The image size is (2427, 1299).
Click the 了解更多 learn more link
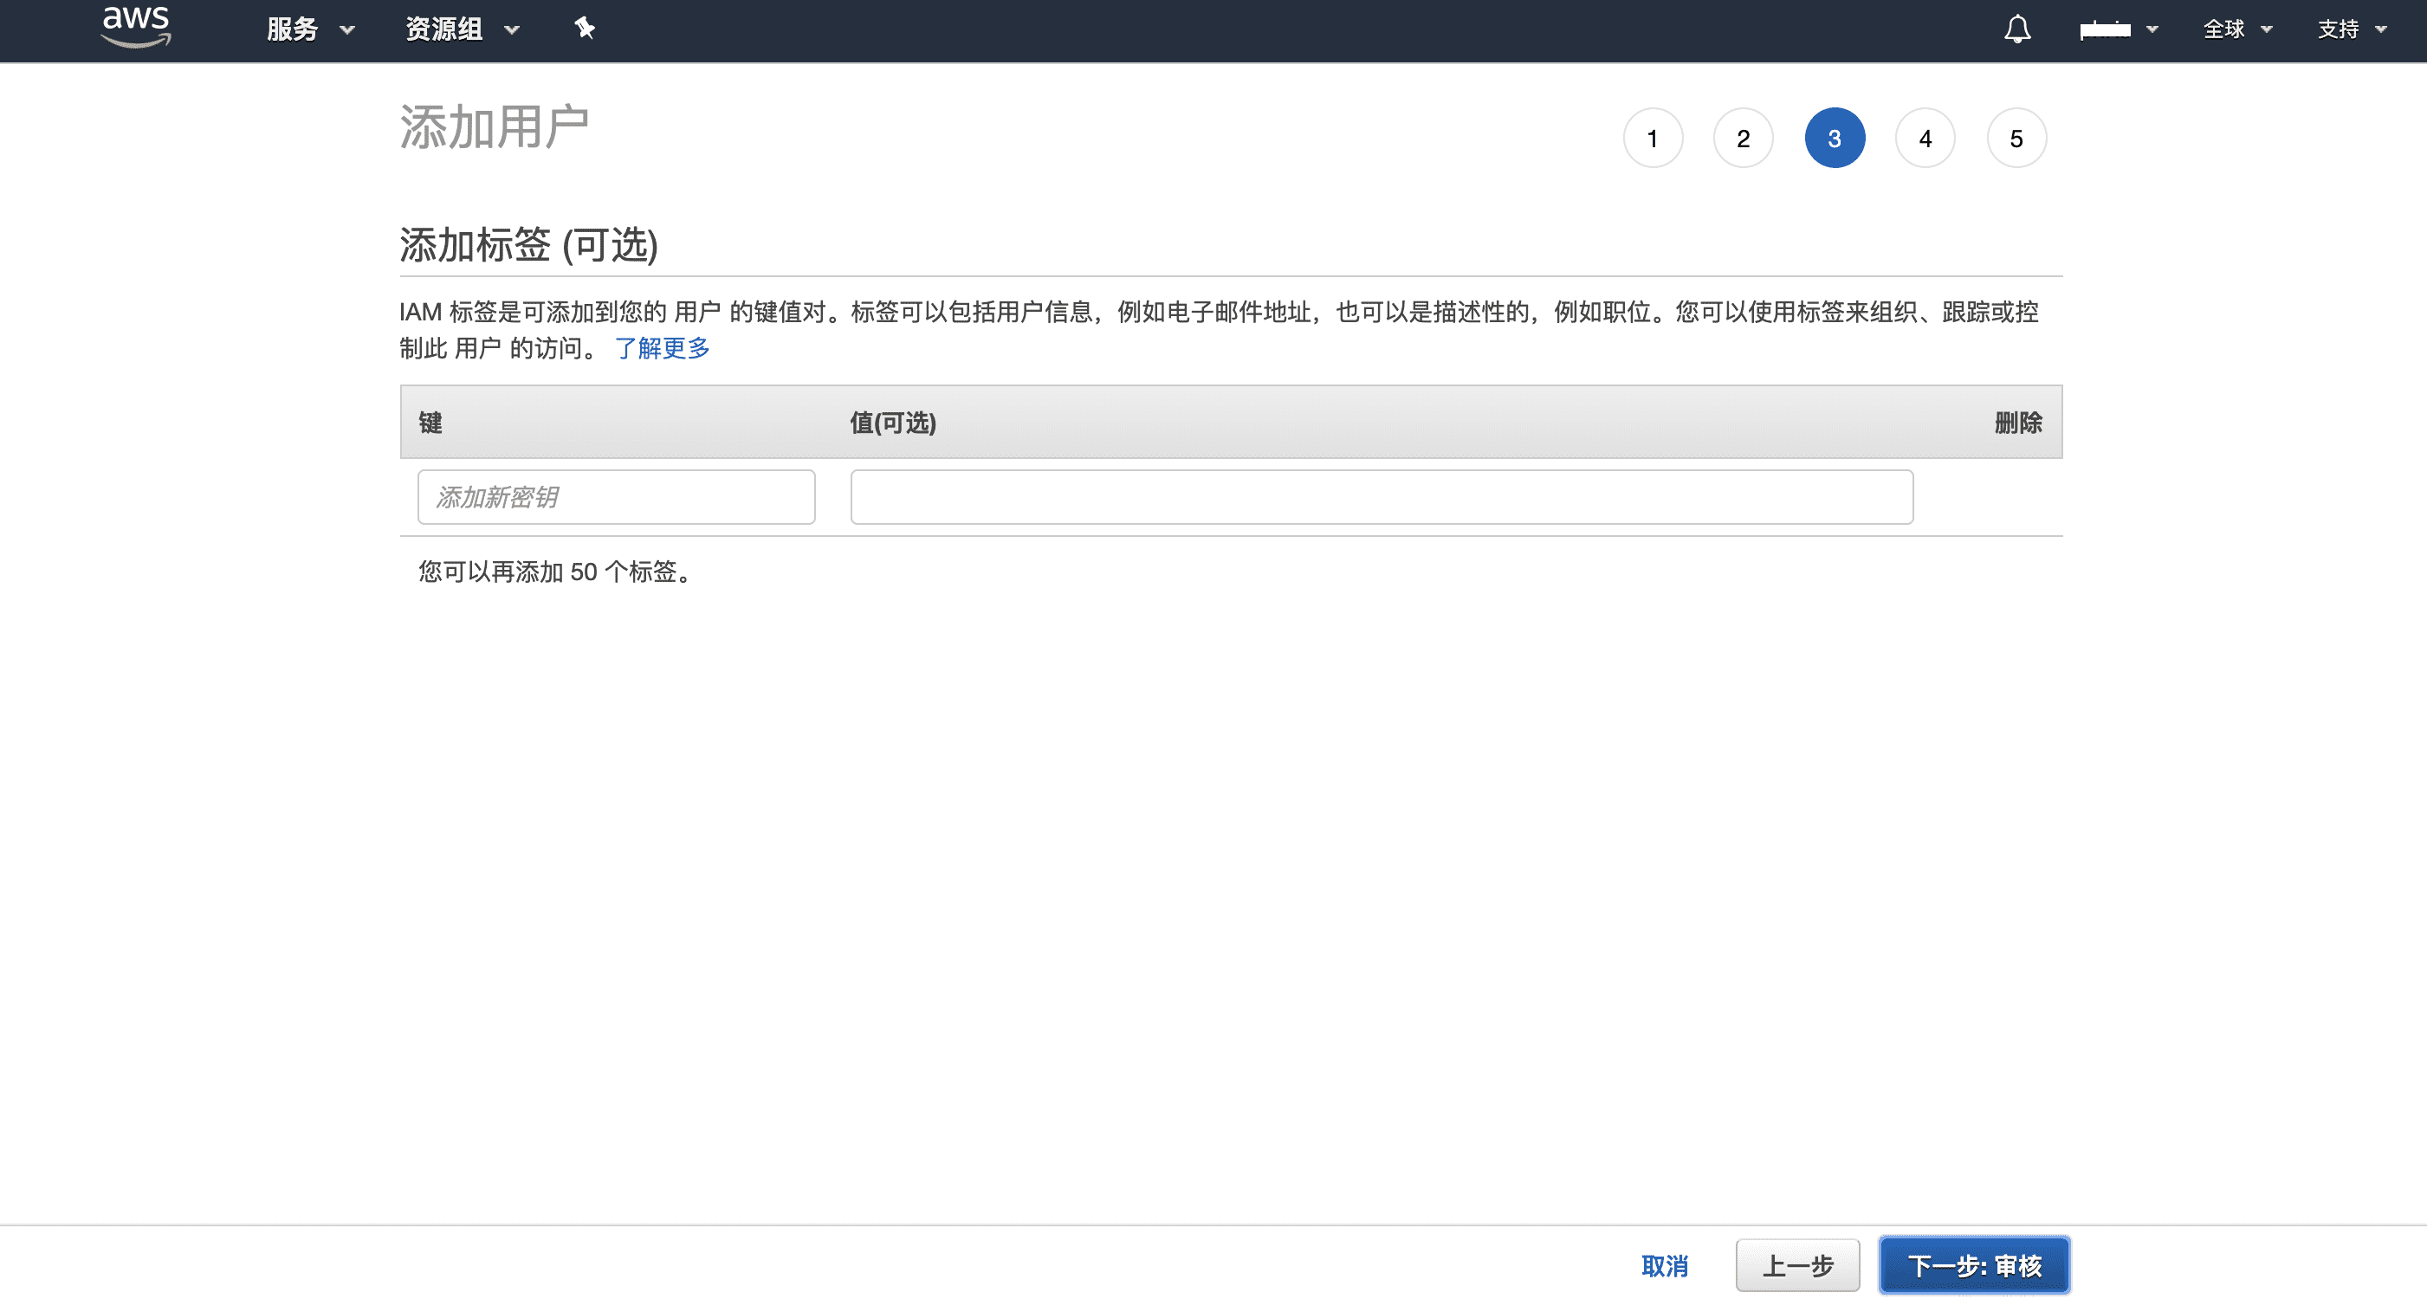[662, 348]
